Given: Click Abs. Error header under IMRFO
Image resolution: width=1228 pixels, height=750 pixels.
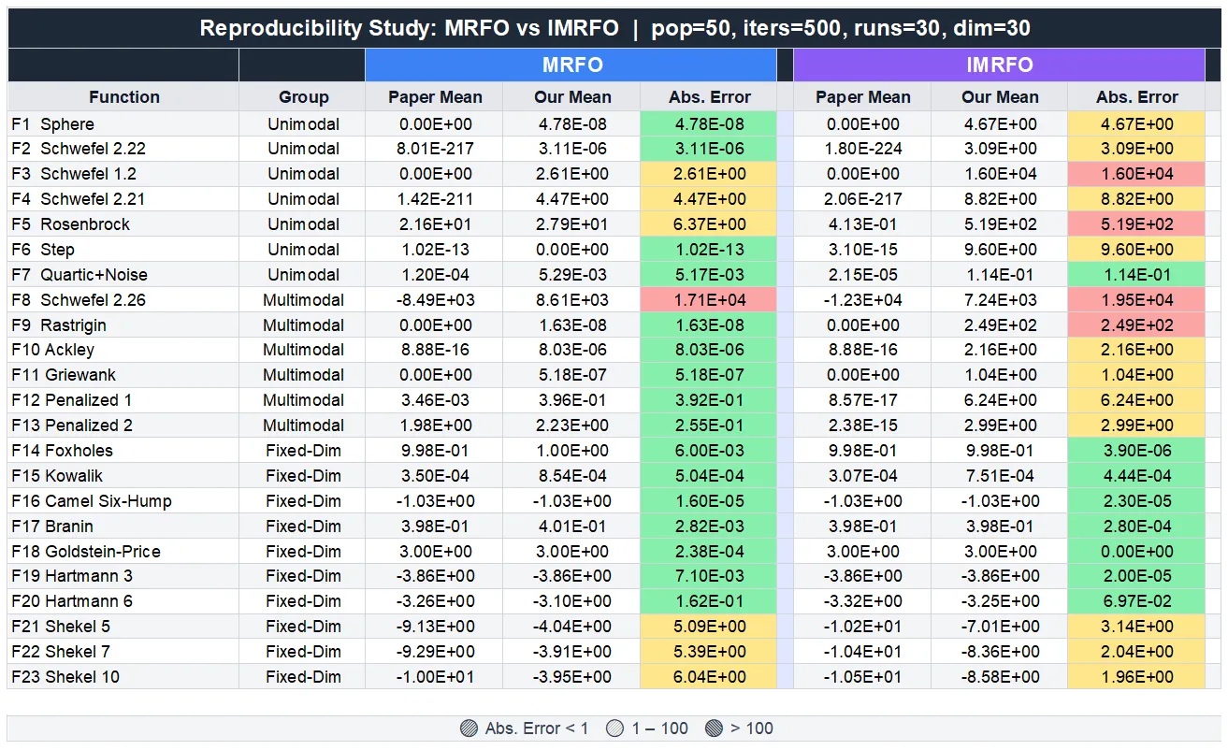Looking at the screenshot, I should pyautogui.click(x=1137, y=97).
